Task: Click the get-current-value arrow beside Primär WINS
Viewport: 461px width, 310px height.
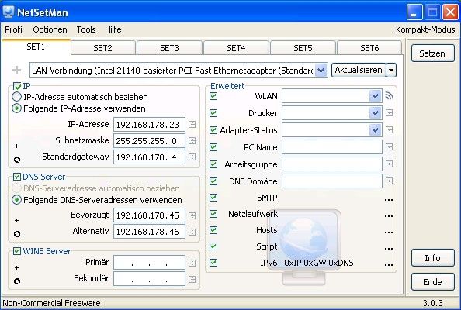Action: click(x=192, y=263)
